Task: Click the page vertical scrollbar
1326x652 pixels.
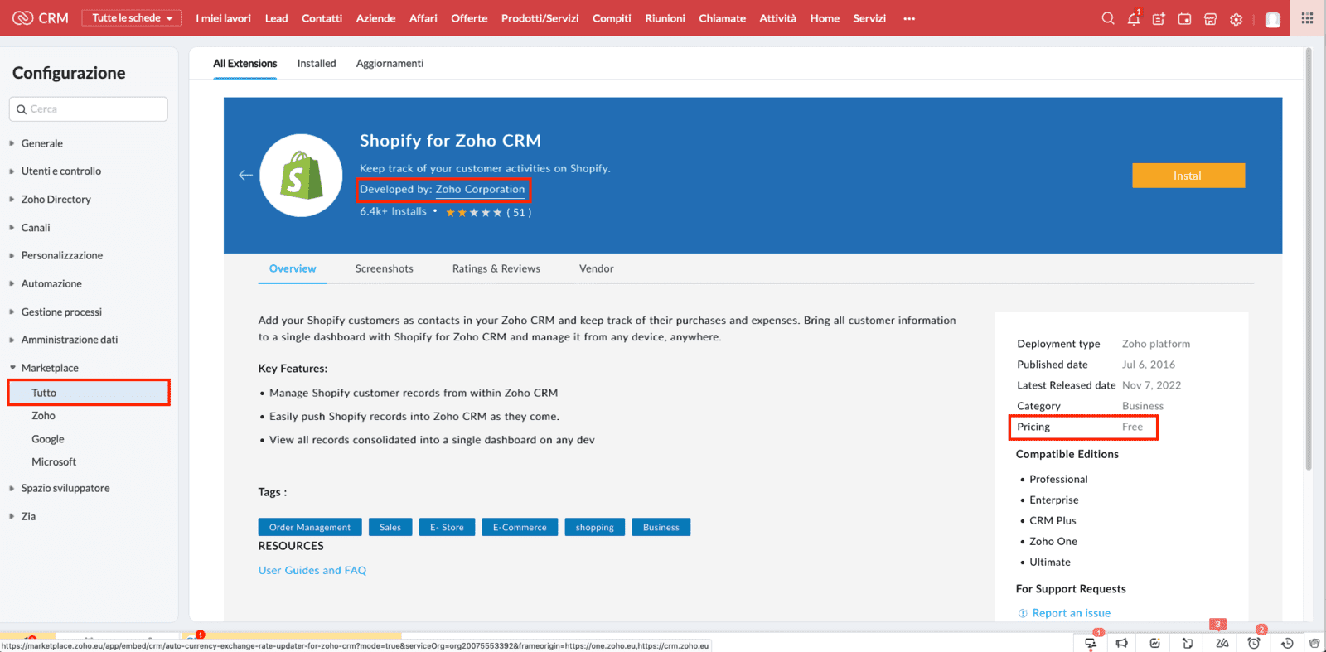Action: coord(1309,258)
